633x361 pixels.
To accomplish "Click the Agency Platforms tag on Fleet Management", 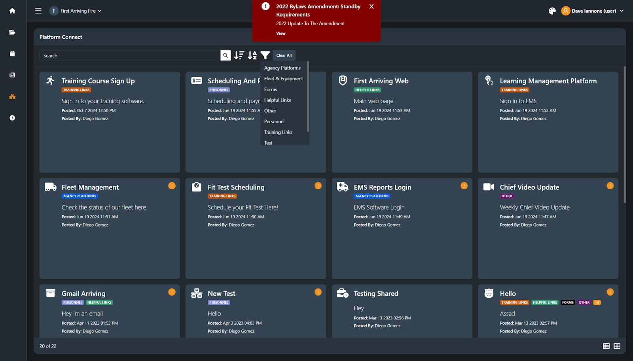I will [80, 196].
